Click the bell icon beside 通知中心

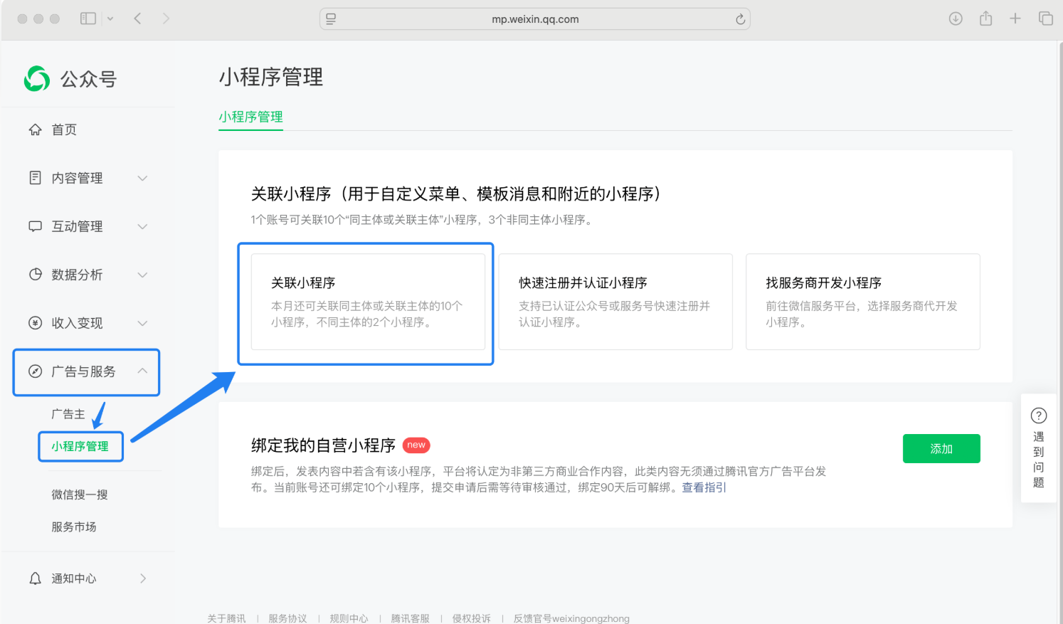tap(35, 578)
